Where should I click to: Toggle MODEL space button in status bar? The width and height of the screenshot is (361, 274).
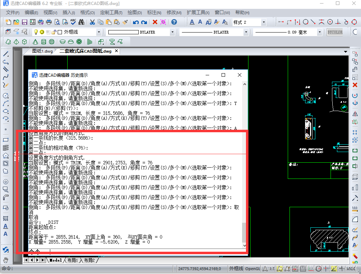351,268
